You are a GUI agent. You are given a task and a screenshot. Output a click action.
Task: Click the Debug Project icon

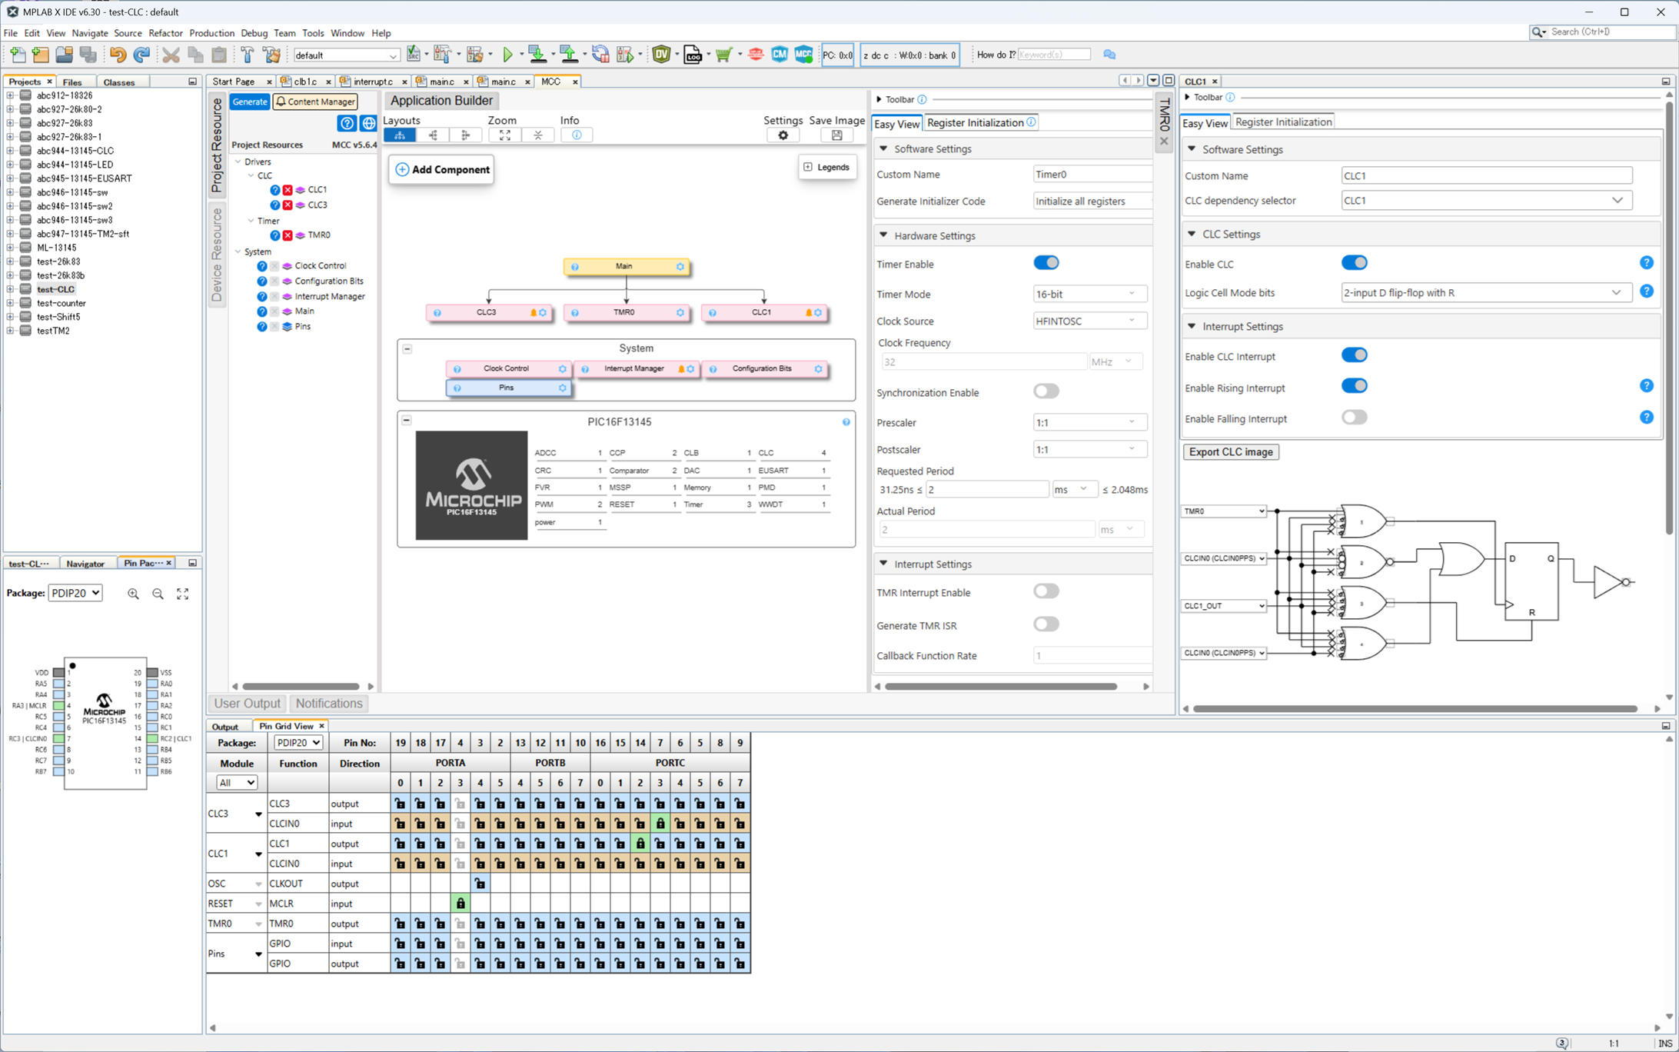[x=625, y=55]
